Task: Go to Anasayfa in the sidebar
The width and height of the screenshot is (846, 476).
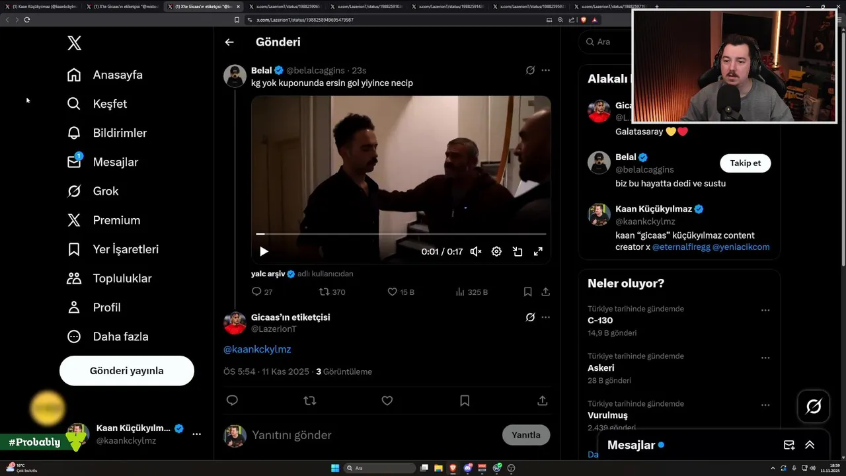Action: click(105, 75)
